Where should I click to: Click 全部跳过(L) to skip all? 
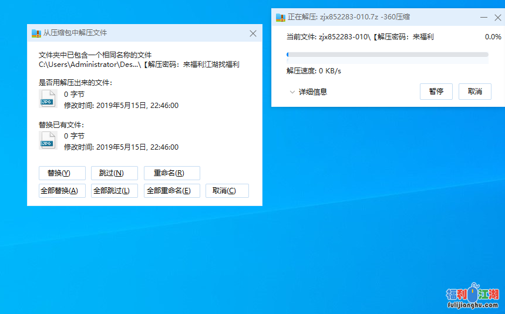click(114, 191)
